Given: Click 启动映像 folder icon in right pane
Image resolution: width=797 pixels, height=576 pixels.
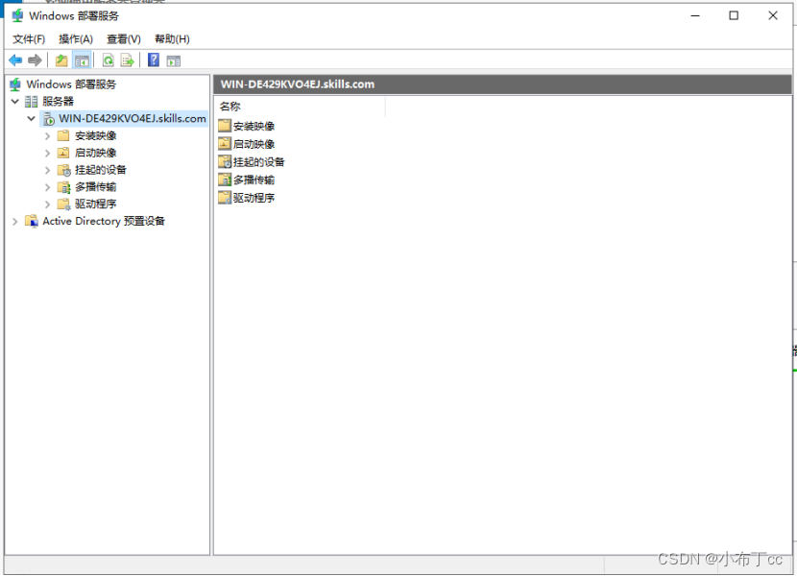Looking at the screenshot, I should (x=225, y=143).
